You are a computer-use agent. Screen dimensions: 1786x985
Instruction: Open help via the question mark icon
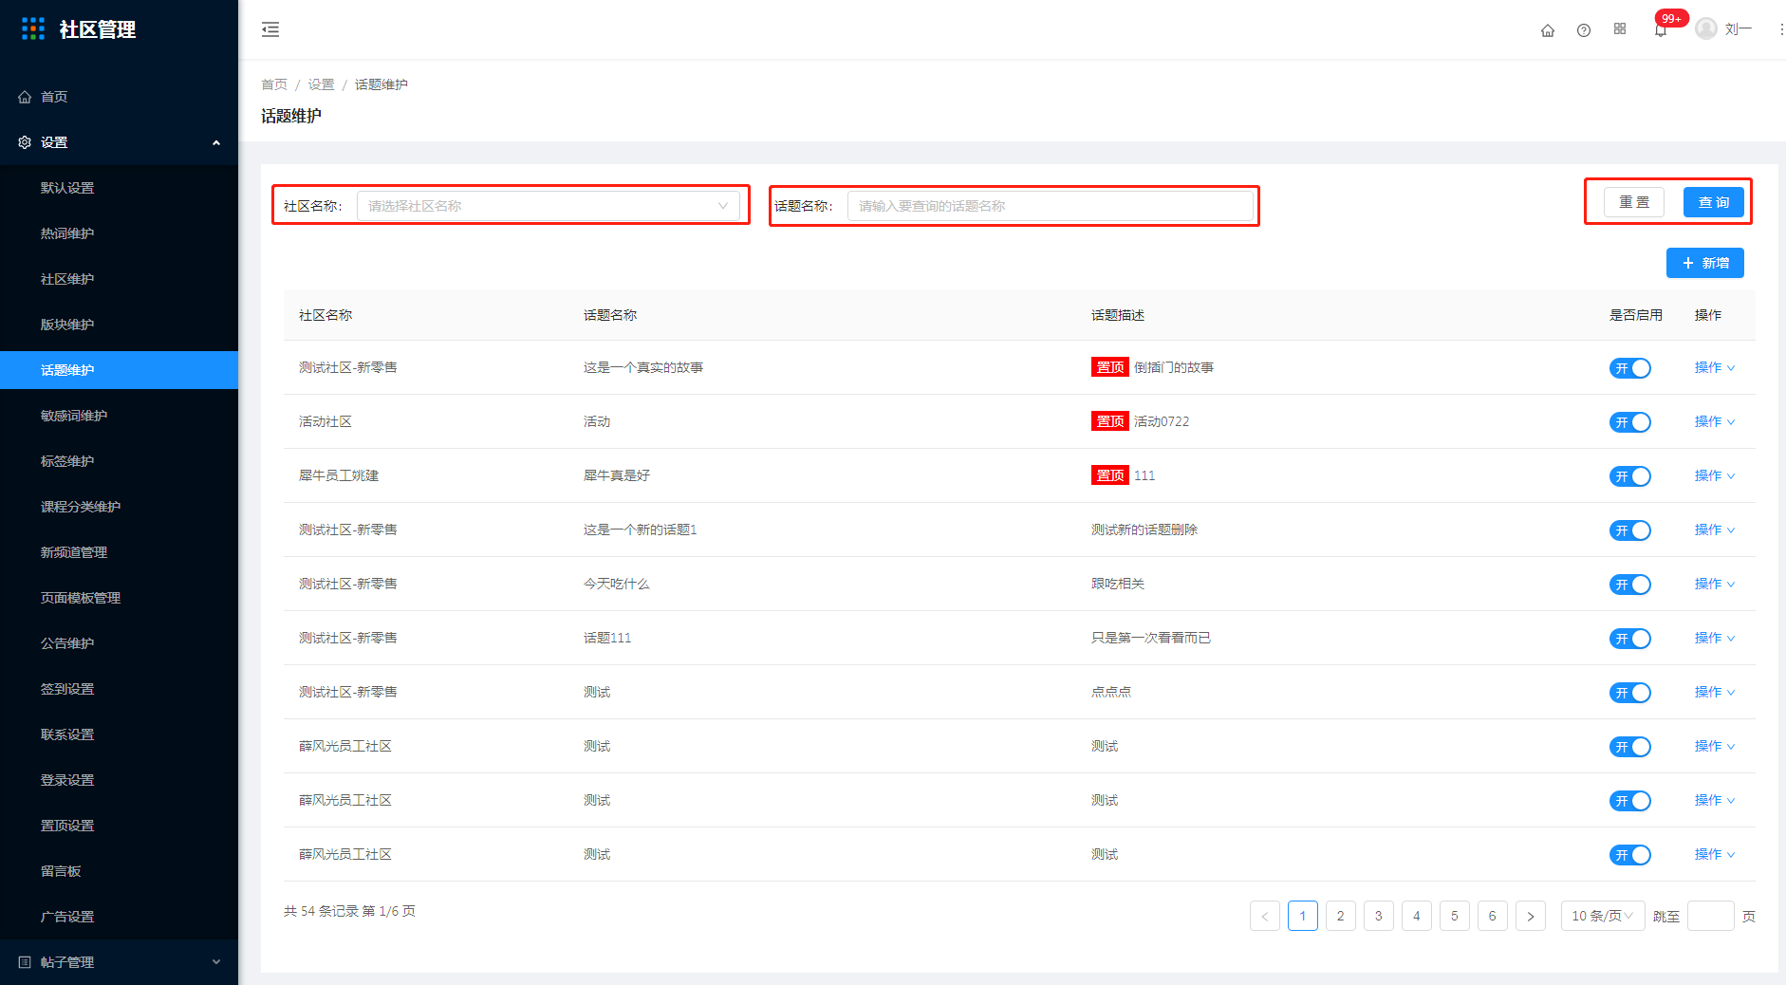[x=1584, y=30]
